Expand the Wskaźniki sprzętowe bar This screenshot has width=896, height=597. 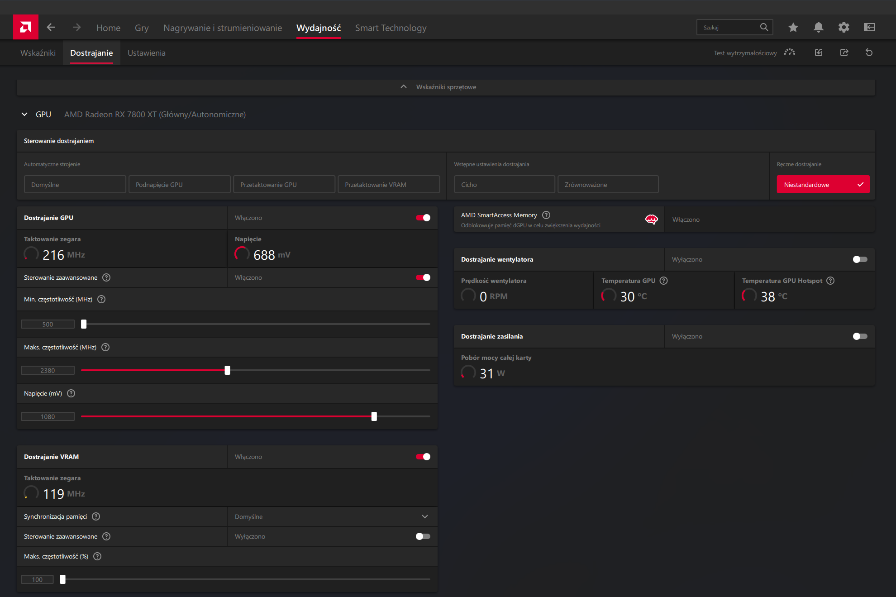(446, 87)
